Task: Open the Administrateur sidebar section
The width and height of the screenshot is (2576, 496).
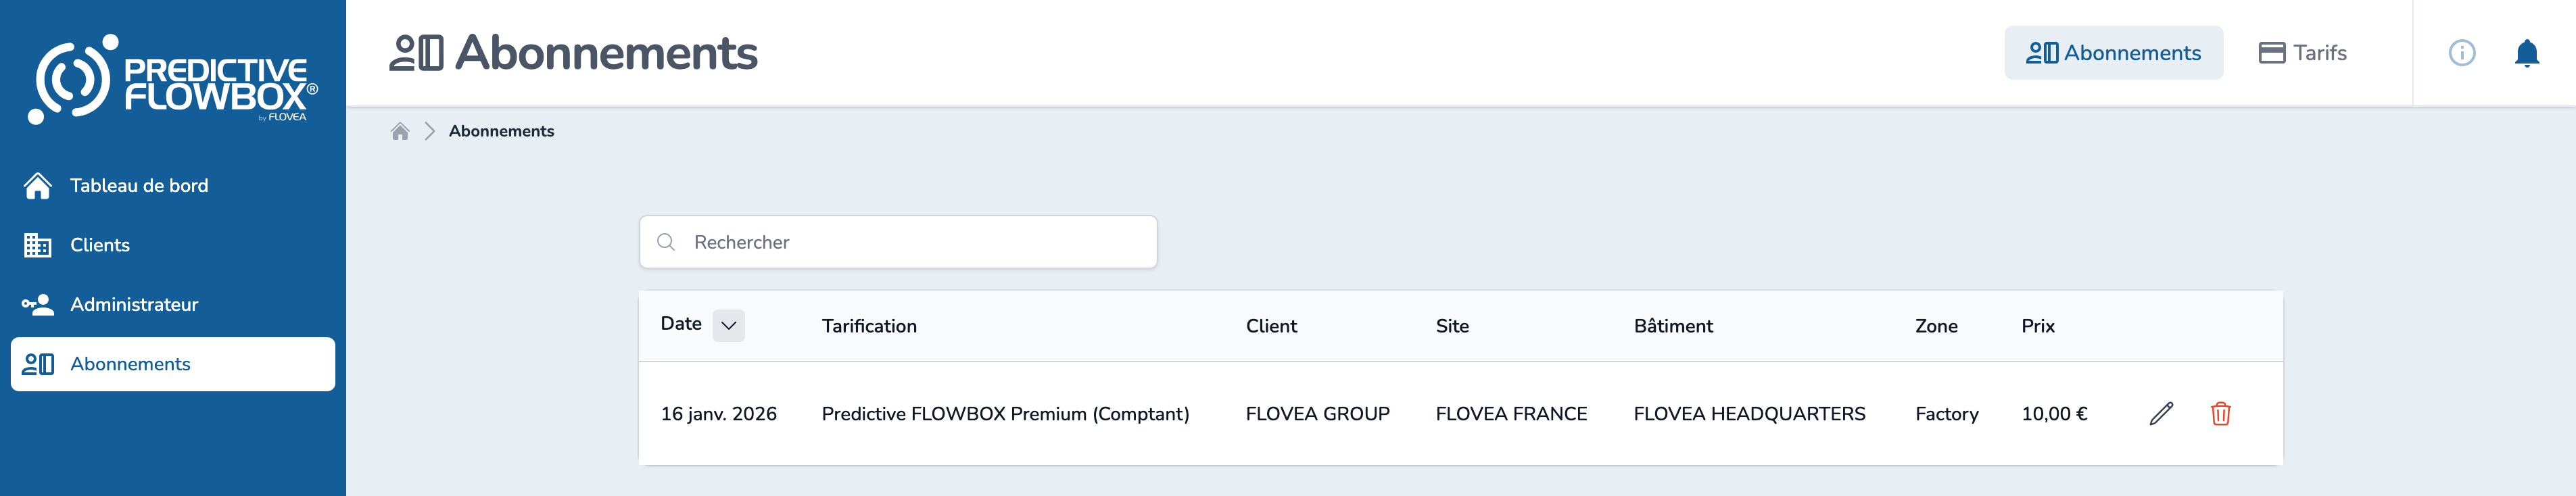Action: [134, 305]
